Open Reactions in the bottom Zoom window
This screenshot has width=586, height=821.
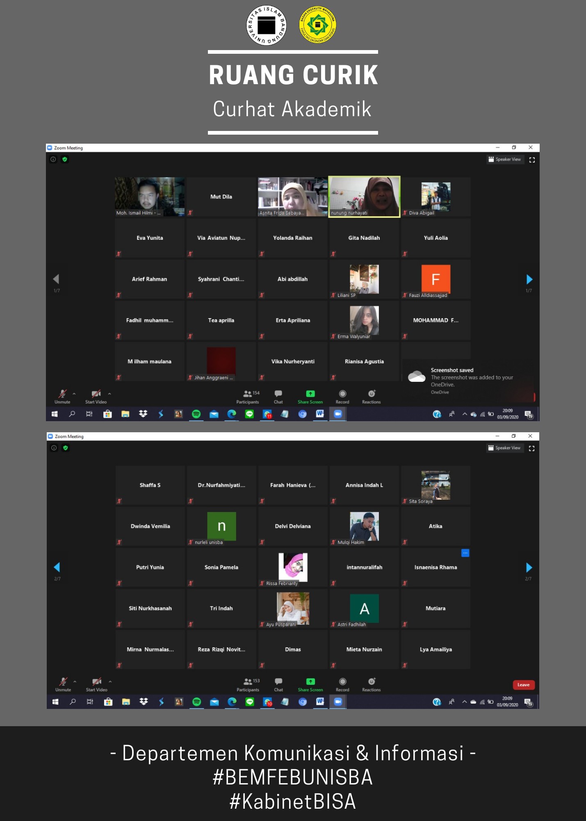click(372, 684)
